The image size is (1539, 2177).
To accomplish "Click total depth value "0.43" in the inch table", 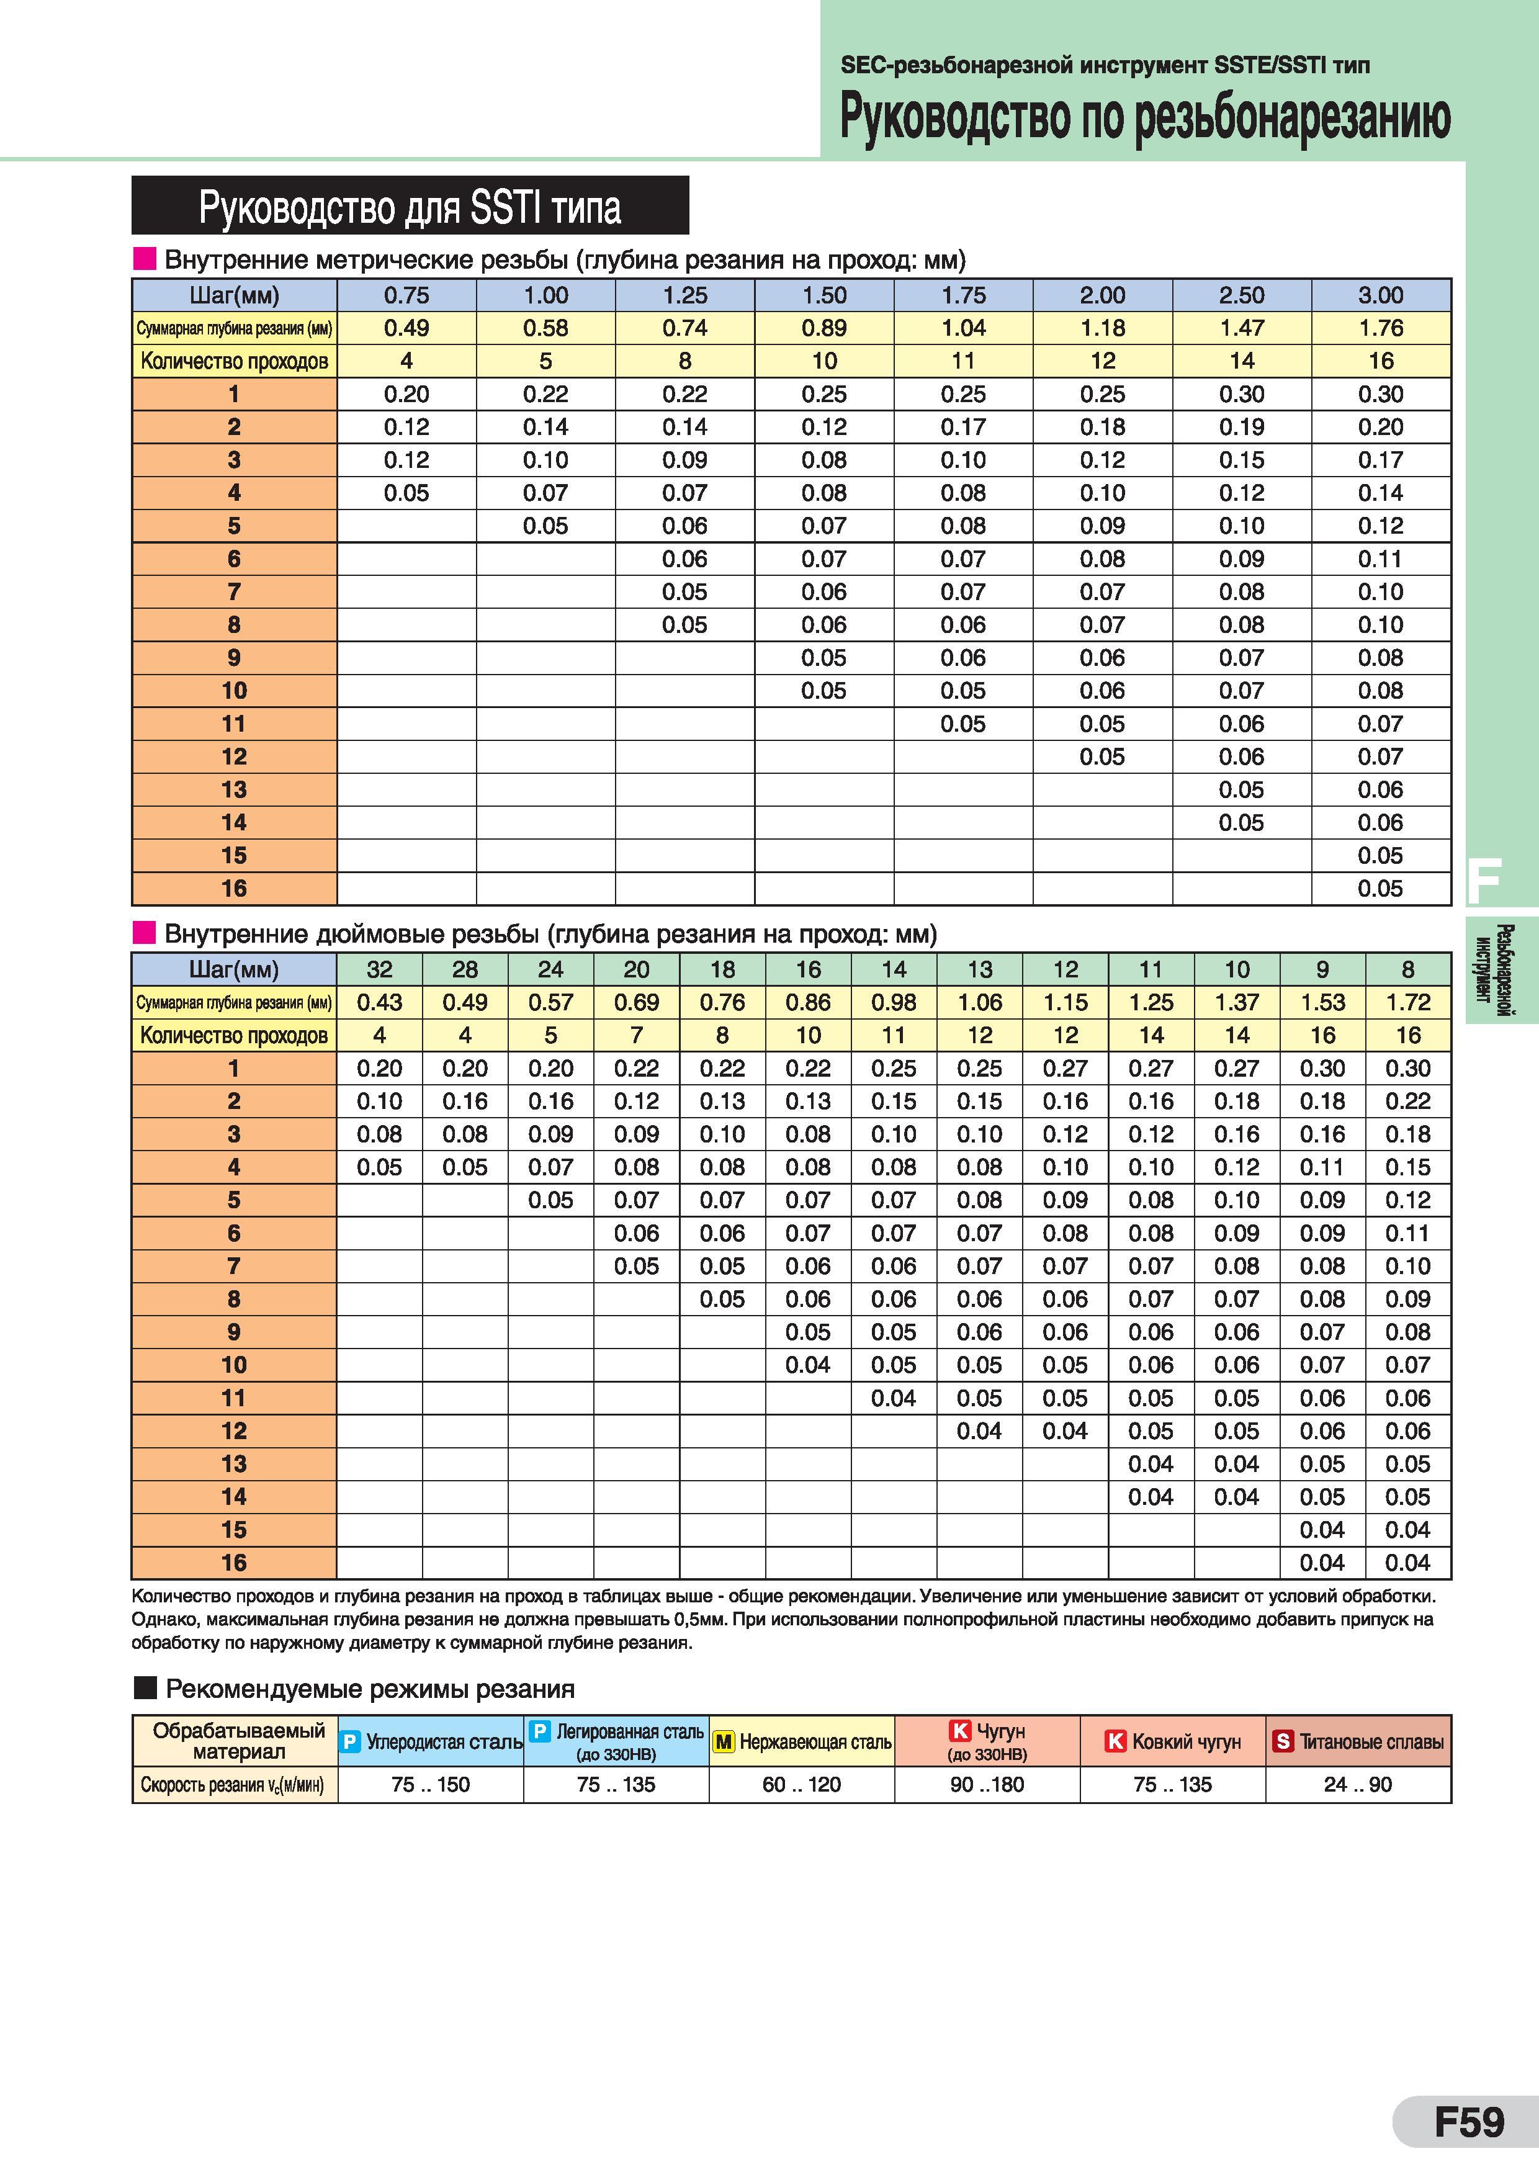I will 379,1002.
